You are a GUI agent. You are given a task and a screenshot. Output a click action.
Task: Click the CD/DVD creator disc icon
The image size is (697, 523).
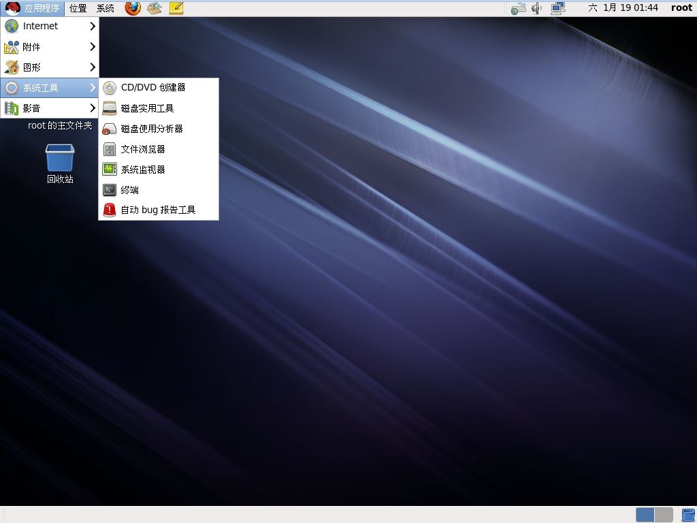(110, 88)
